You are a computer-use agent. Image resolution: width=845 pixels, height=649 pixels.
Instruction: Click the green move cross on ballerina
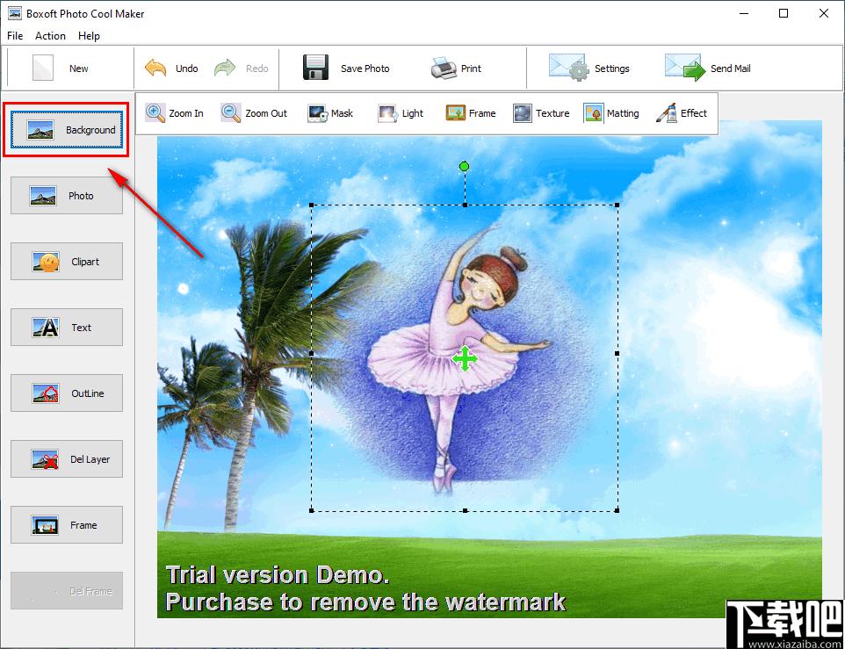[465, 358]
